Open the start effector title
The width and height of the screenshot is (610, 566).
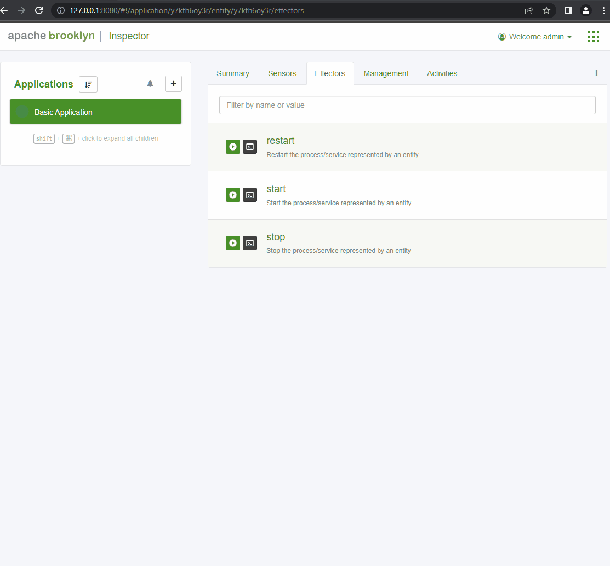click(x=276, y=189)
